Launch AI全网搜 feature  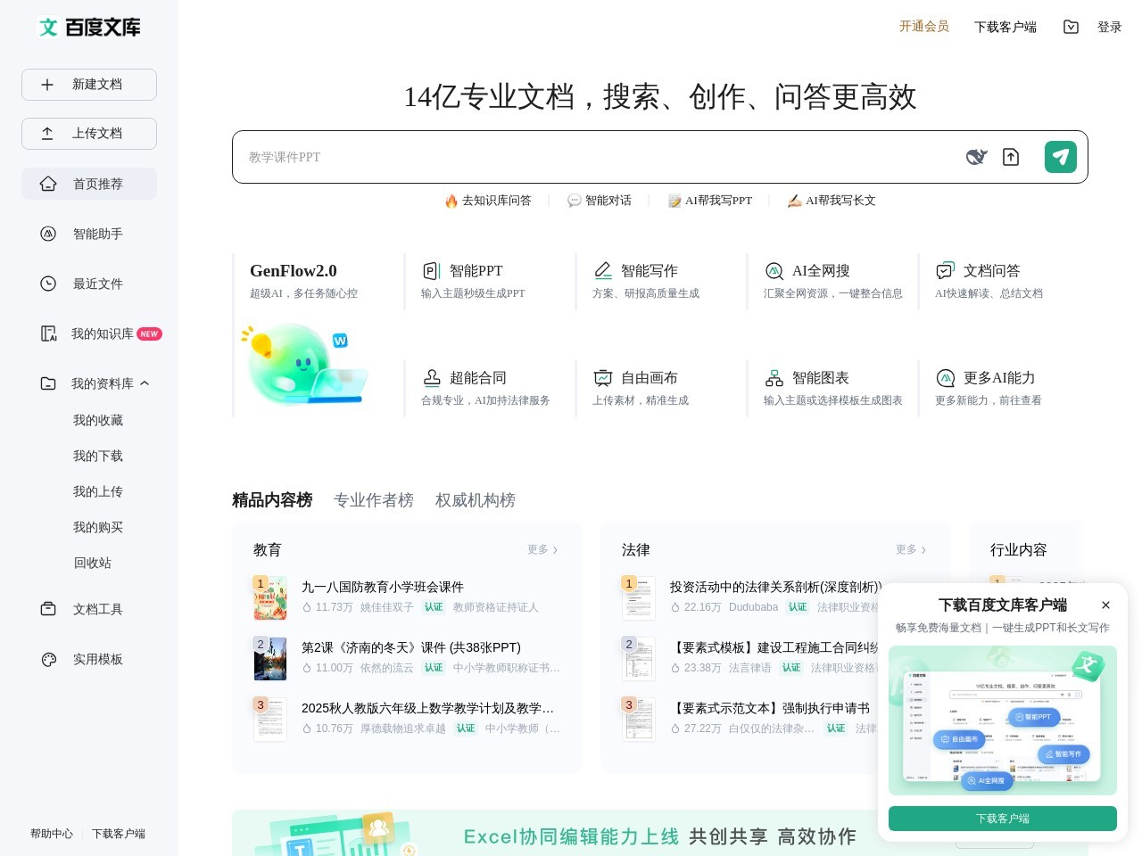point(818,280)
